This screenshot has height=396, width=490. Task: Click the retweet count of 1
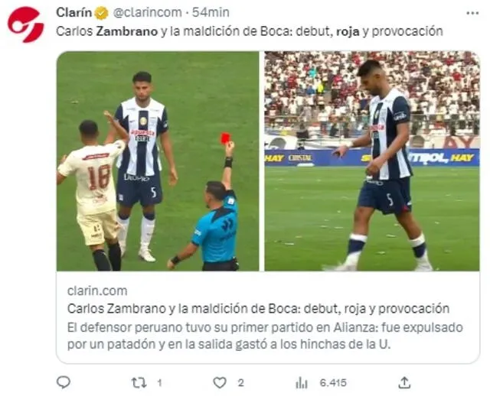point(160,383)
